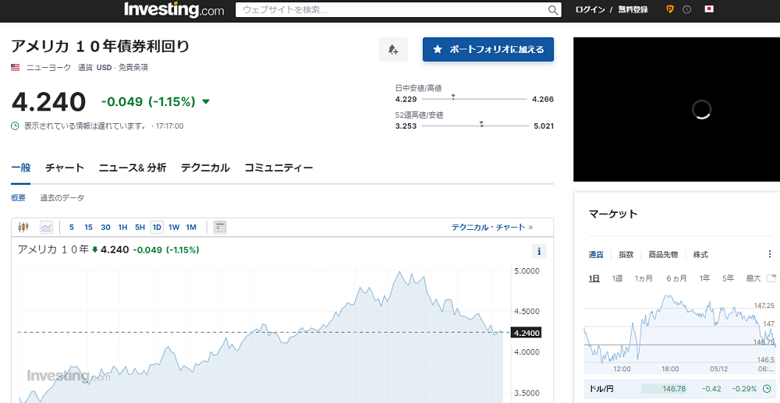Set chart interval to 15
The height and width of the screenshot is (403, 780).
pyautogui.click(x=88, y=227)
